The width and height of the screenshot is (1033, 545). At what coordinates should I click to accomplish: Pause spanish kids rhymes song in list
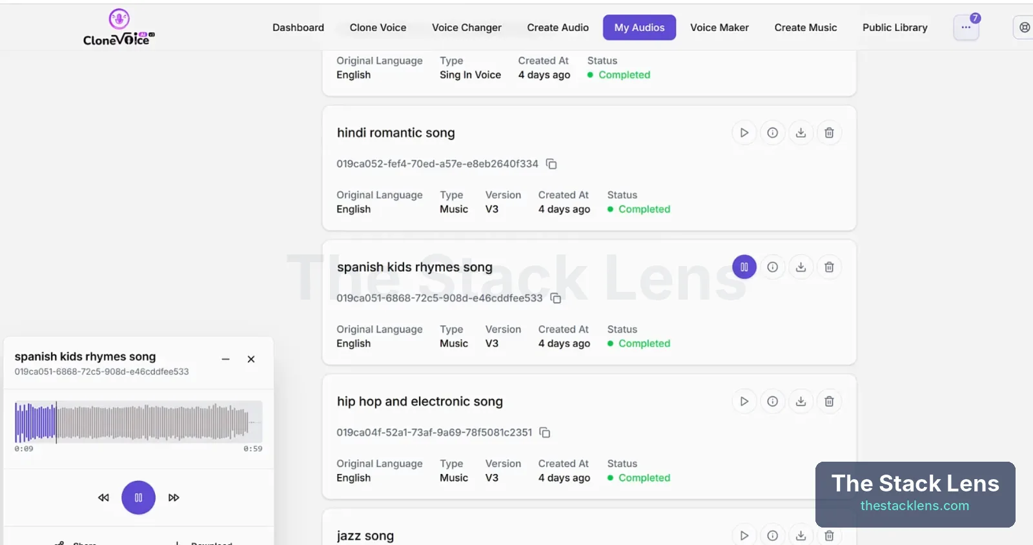(744, 267)
